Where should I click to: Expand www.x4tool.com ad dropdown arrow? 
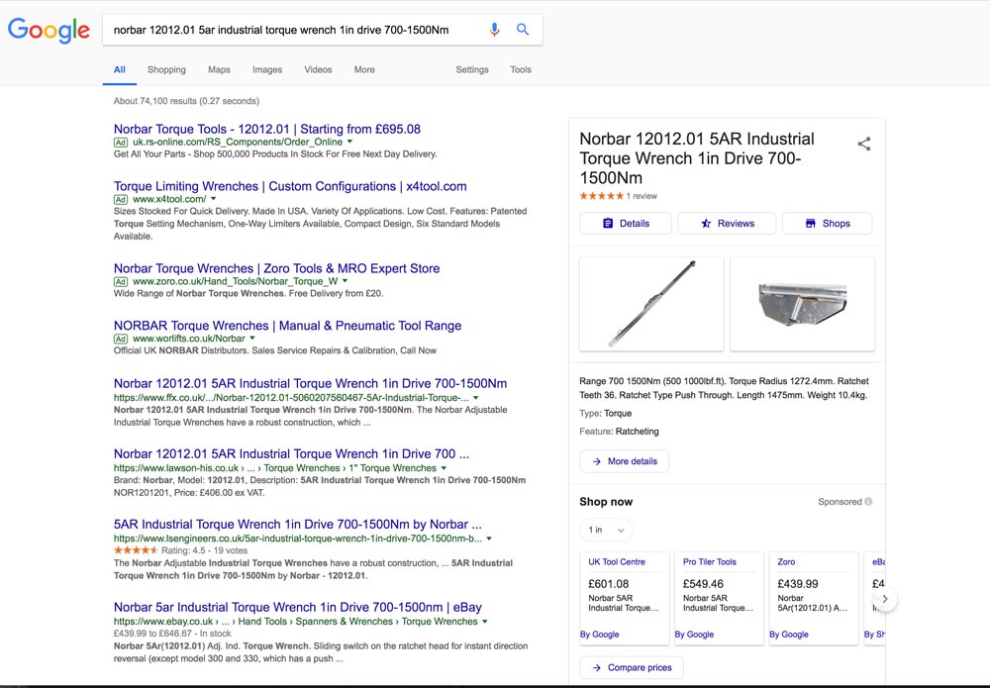(214, 199)
